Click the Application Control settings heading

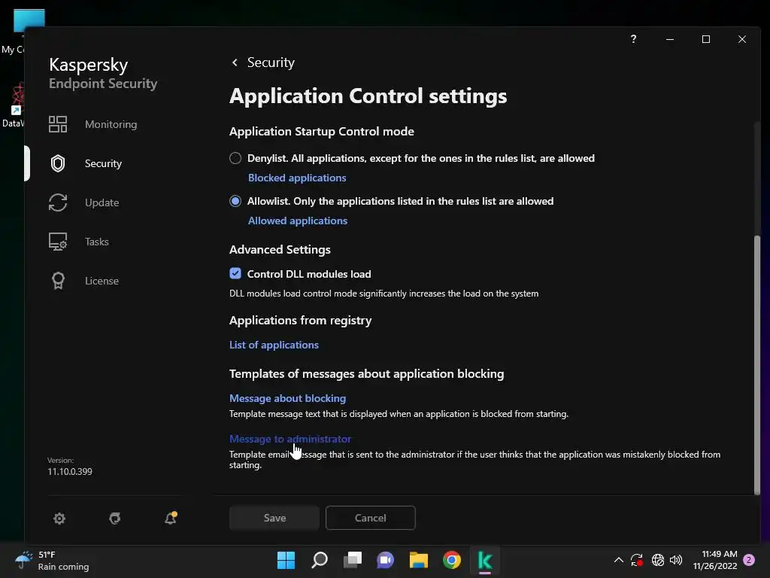pos(368,96)
